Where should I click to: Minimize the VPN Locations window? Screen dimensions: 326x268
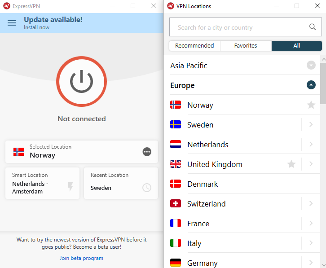(x=277, y=6)
